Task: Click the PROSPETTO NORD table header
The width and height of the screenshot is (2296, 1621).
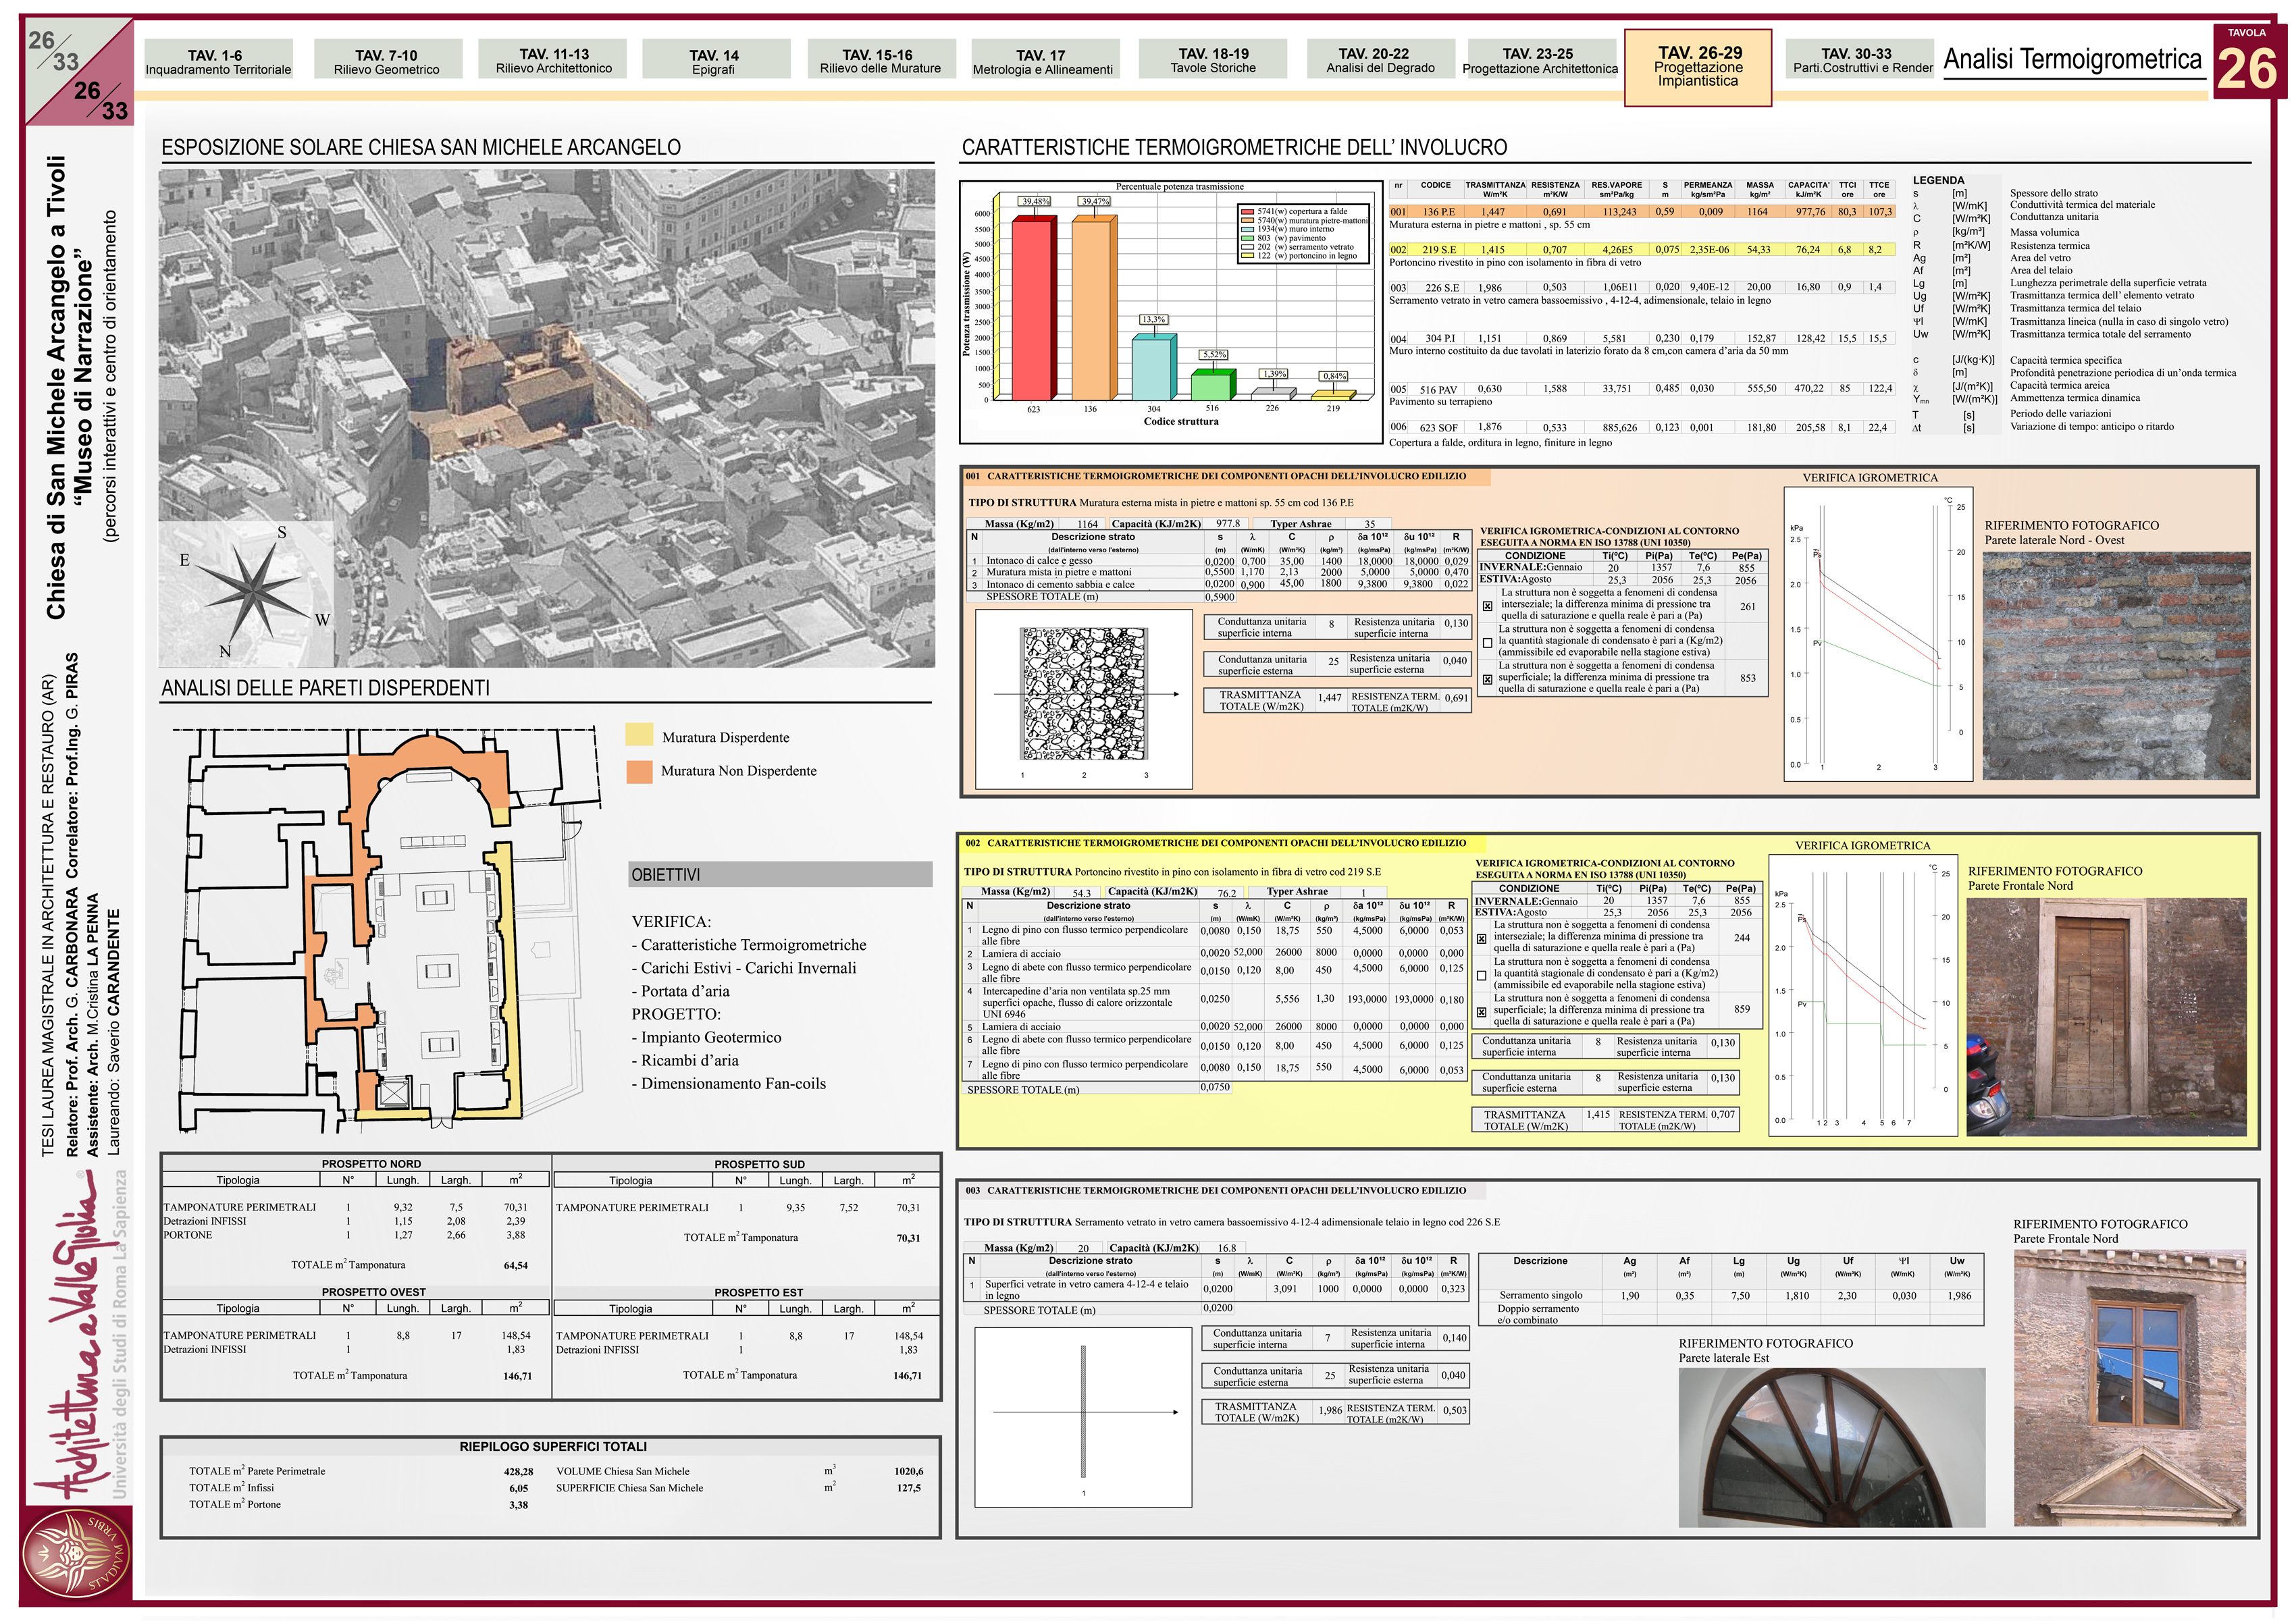Action: [371, 1164]
